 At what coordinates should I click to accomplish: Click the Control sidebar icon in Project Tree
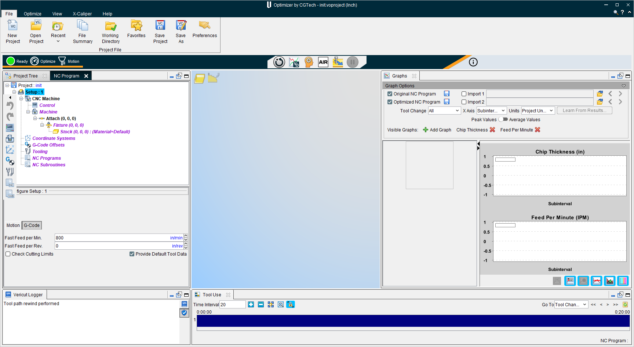pyautogui.click(x=10, y=128)
